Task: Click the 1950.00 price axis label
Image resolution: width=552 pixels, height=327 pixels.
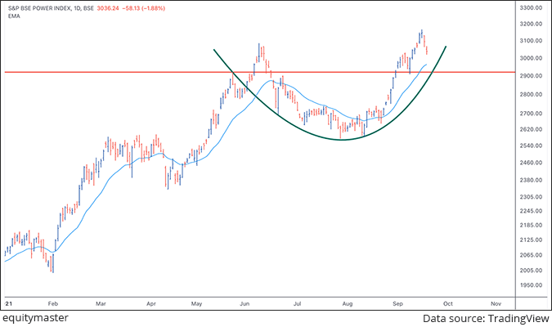Action: [x=531, y=285]
